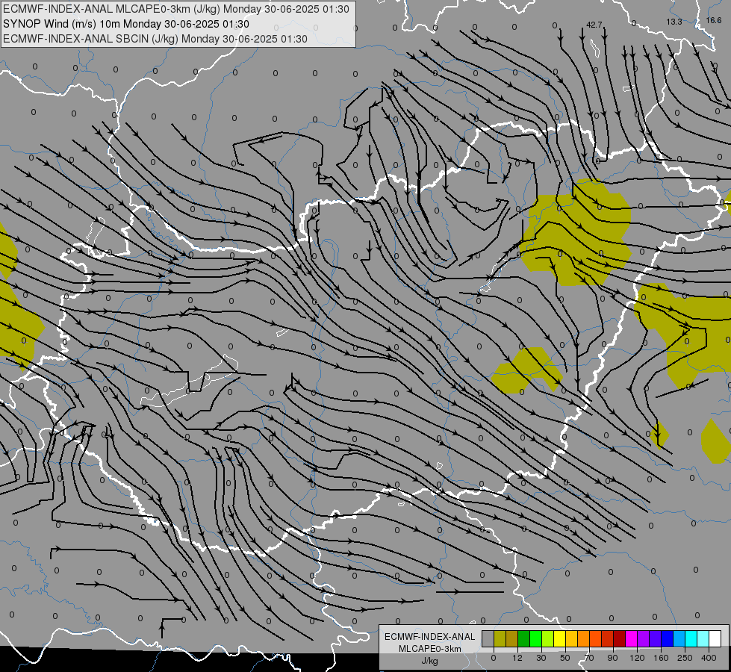Click legend tick value 70
731x672 pixels.
(589, 658)
